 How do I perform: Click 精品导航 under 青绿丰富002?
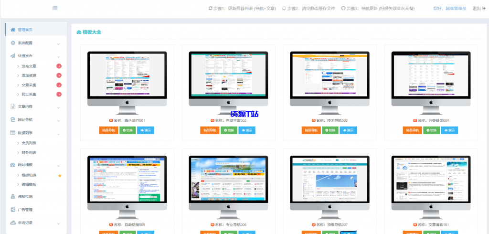210,130
